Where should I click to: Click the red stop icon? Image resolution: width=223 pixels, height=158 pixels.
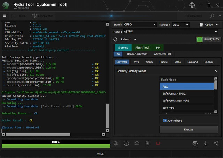pyautogui.click(x=158, y=143)
